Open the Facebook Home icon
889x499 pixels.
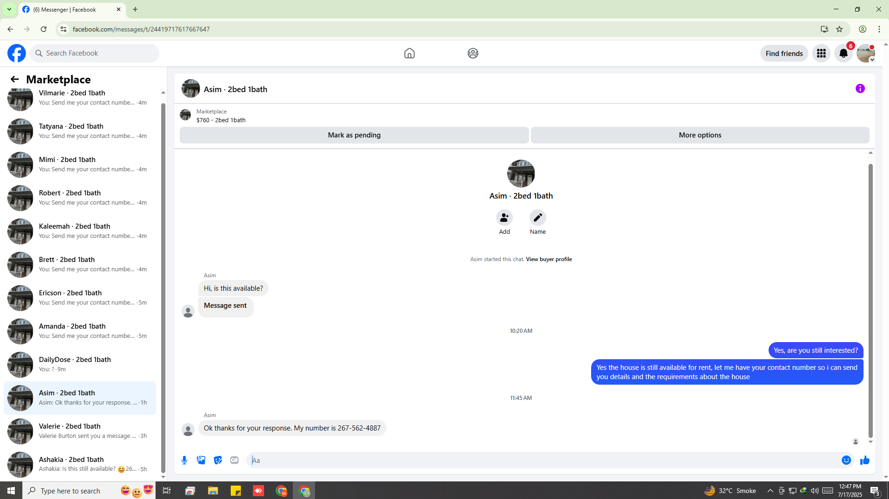tap(410, 53)
